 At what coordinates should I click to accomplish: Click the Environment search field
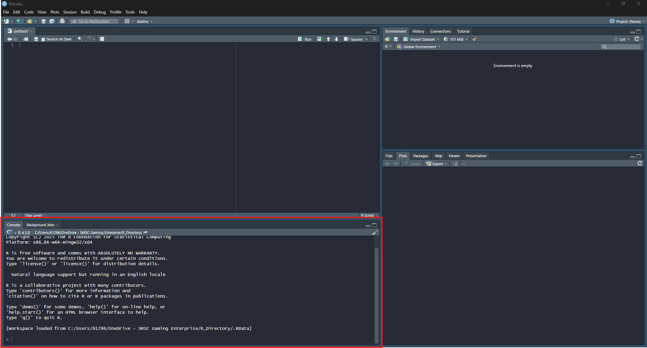[x=621, y=47]
